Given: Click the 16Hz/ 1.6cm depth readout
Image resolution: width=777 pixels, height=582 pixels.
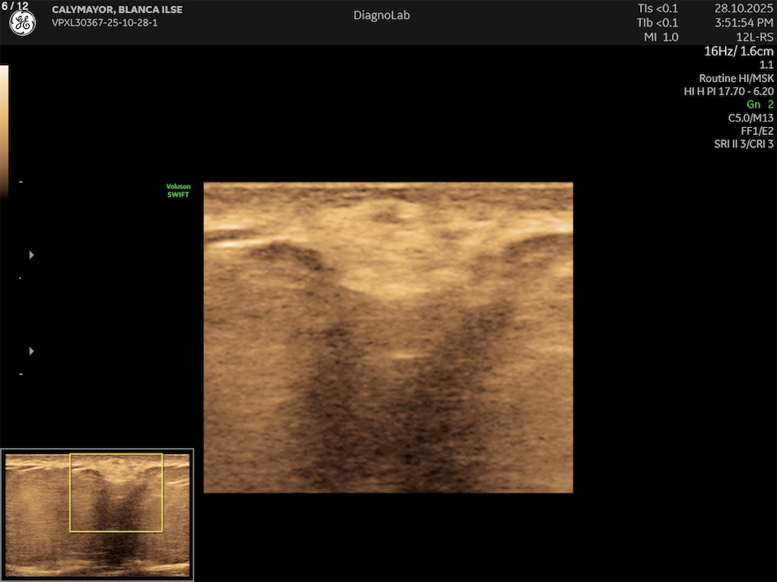Looking at the screenshot, I should (x=738, y=51).
